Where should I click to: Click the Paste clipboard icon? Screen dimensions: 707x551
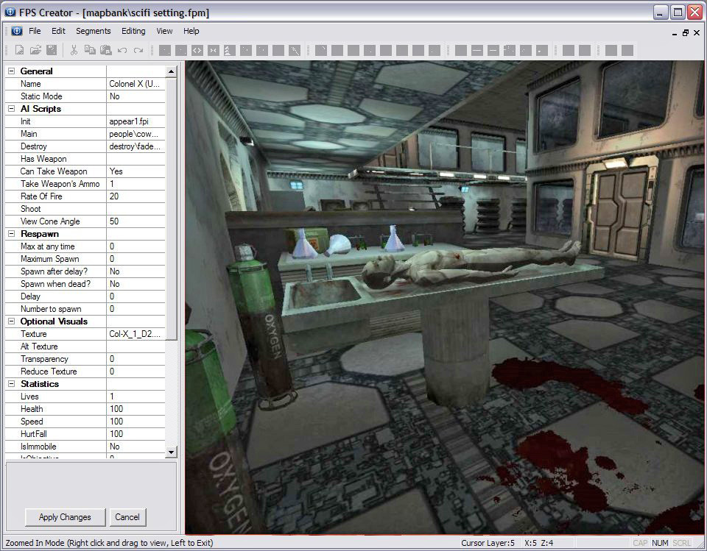point(106,50)
